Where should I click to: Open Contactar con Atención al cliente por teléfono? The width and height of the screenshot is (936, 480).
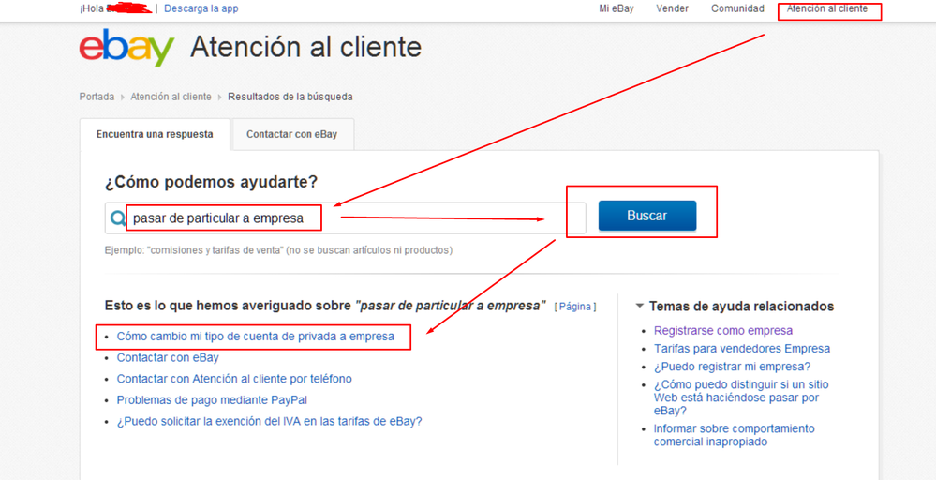click(x=234, y=379)
